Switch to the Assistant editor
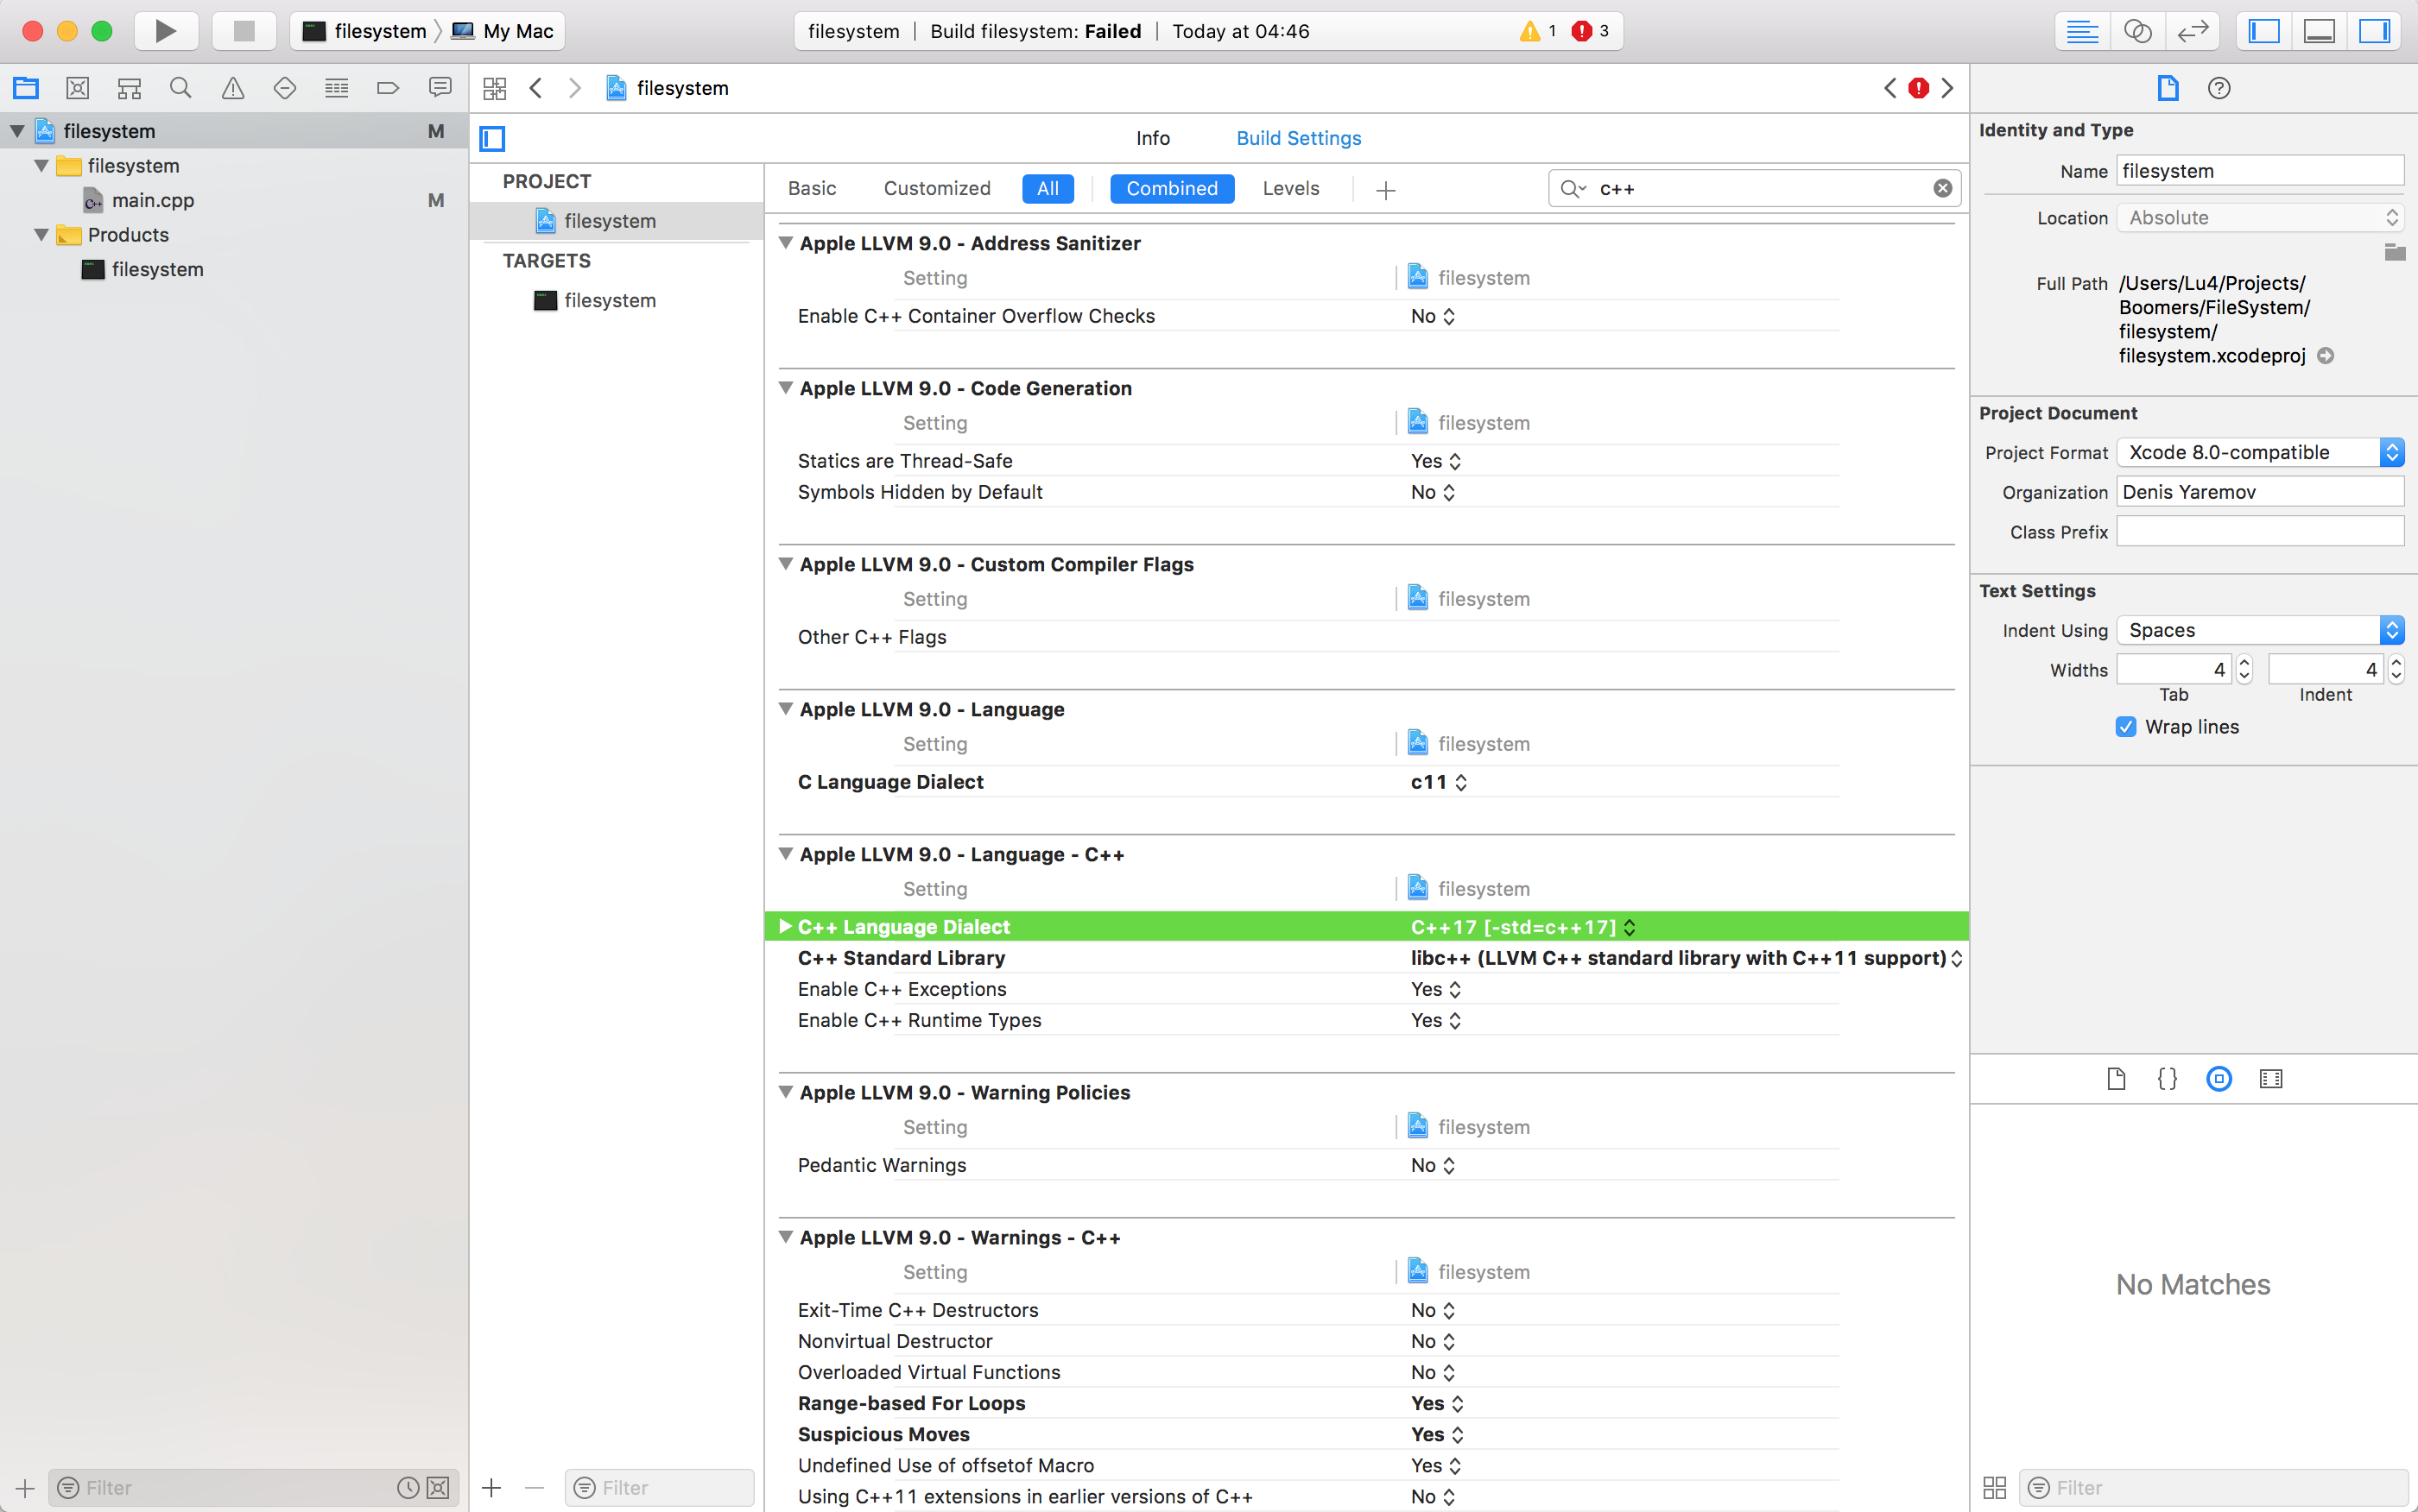This screenshot has height=1512, width=2418. coord(2136,31)
